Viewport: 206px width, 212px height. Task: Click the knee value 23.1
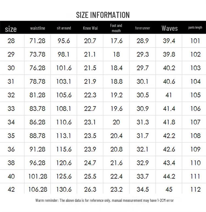click(90, 122)
